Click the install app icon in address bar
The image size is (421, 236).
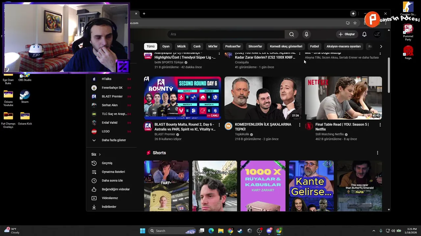(348, 23)
